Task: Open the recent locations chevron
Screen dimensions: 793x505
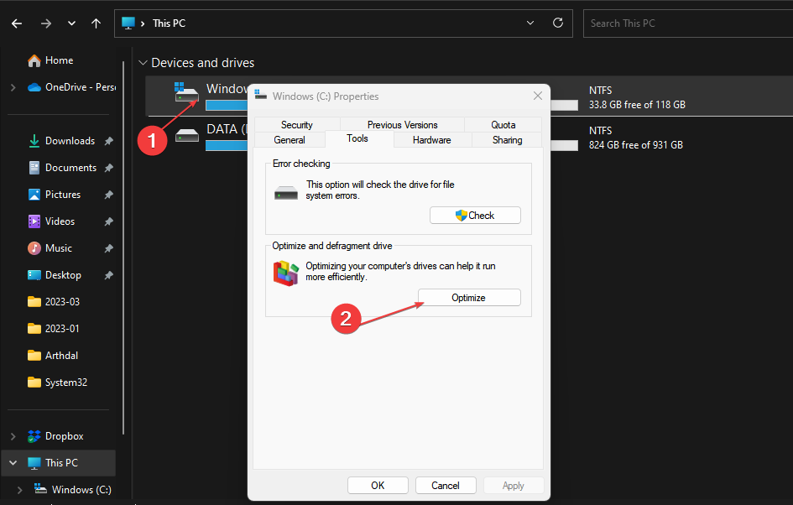Action: coord(72,23)
